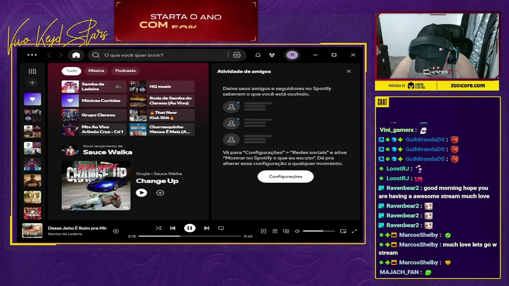Open the 'HQ music' tile
509x286 pixels.
click(x=162, y=87)
